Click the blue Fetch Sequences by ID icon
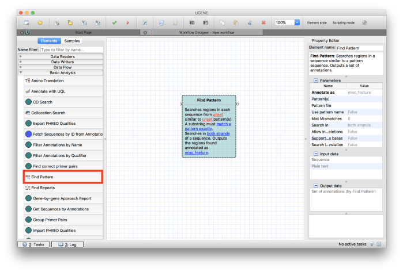The width and height of the screenshot is (403, 272). pos(28,133)
